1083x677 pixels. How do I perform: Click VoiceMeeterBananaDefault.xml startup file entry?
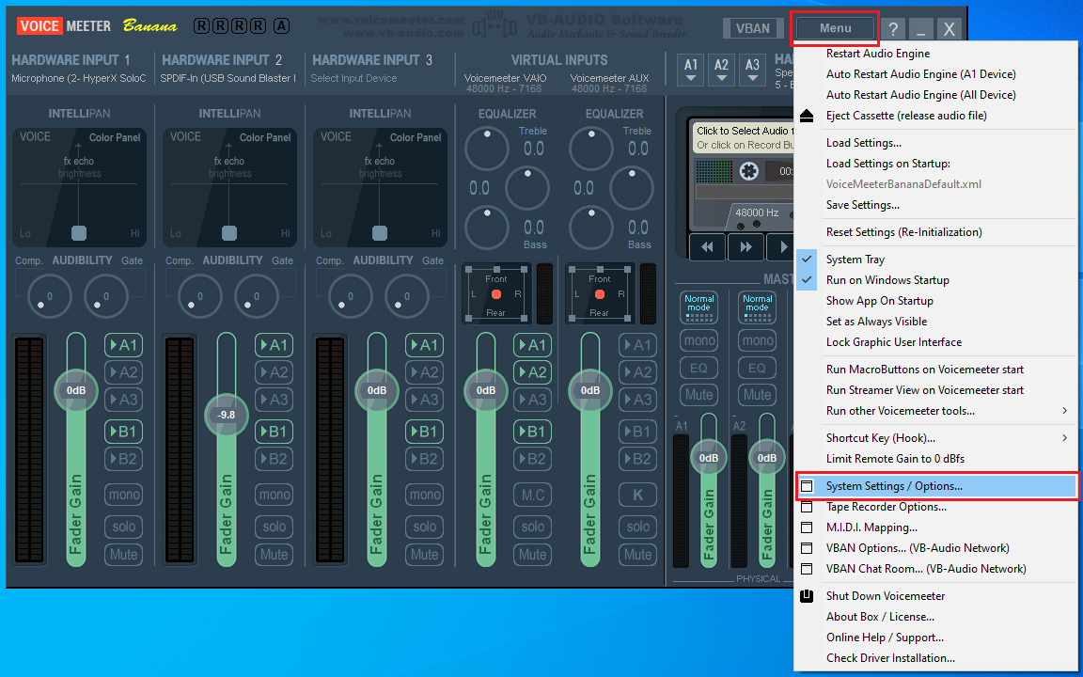(903, 184)
